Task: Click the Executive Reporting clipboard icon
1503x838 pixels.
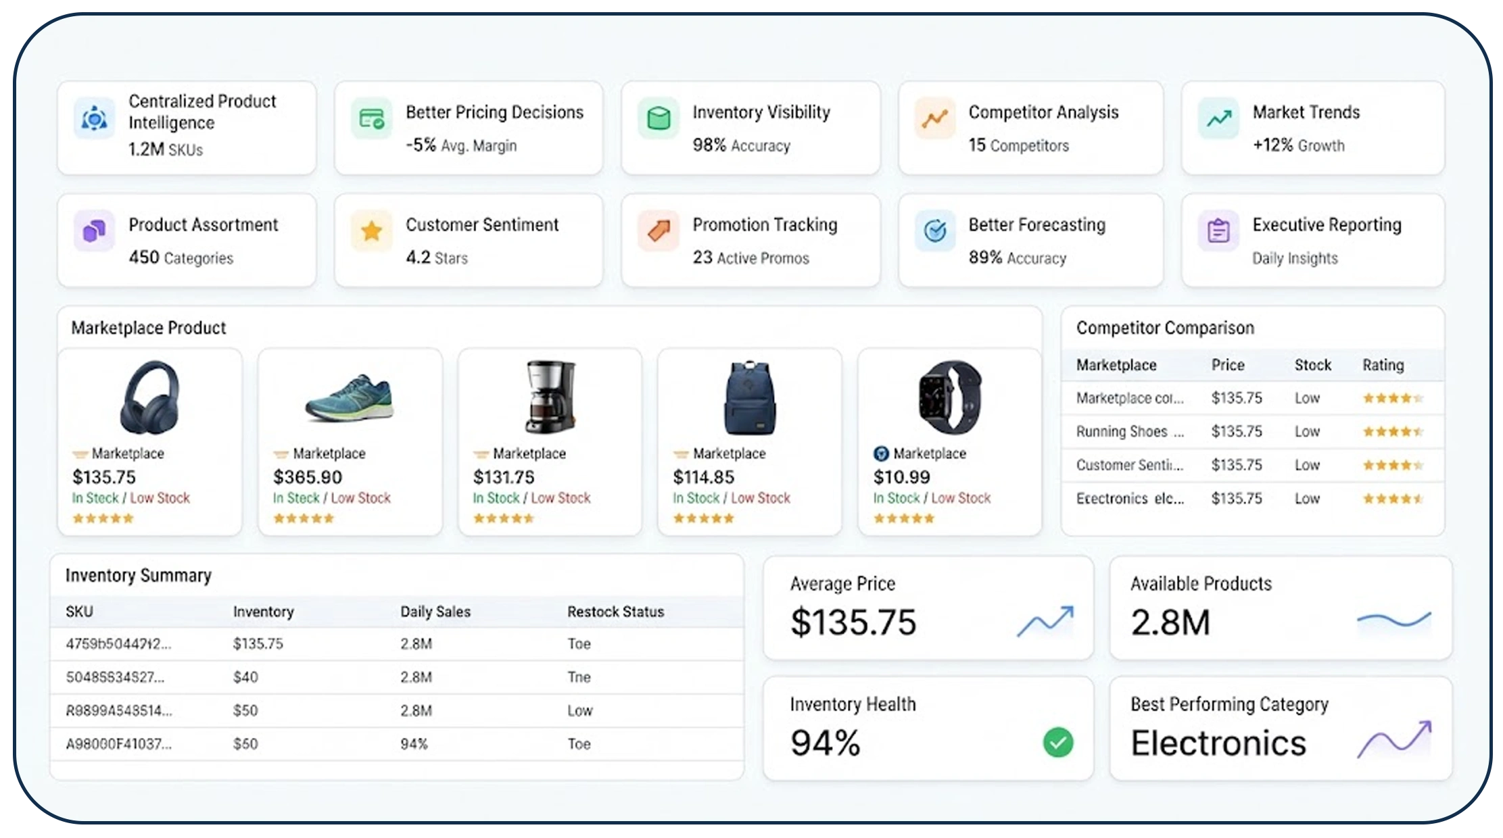Action: coord(1219,231)
